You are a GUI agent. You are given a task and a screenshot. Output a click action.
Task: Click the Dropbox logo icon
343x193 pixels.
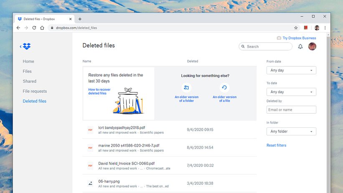(x=27, y=46)
